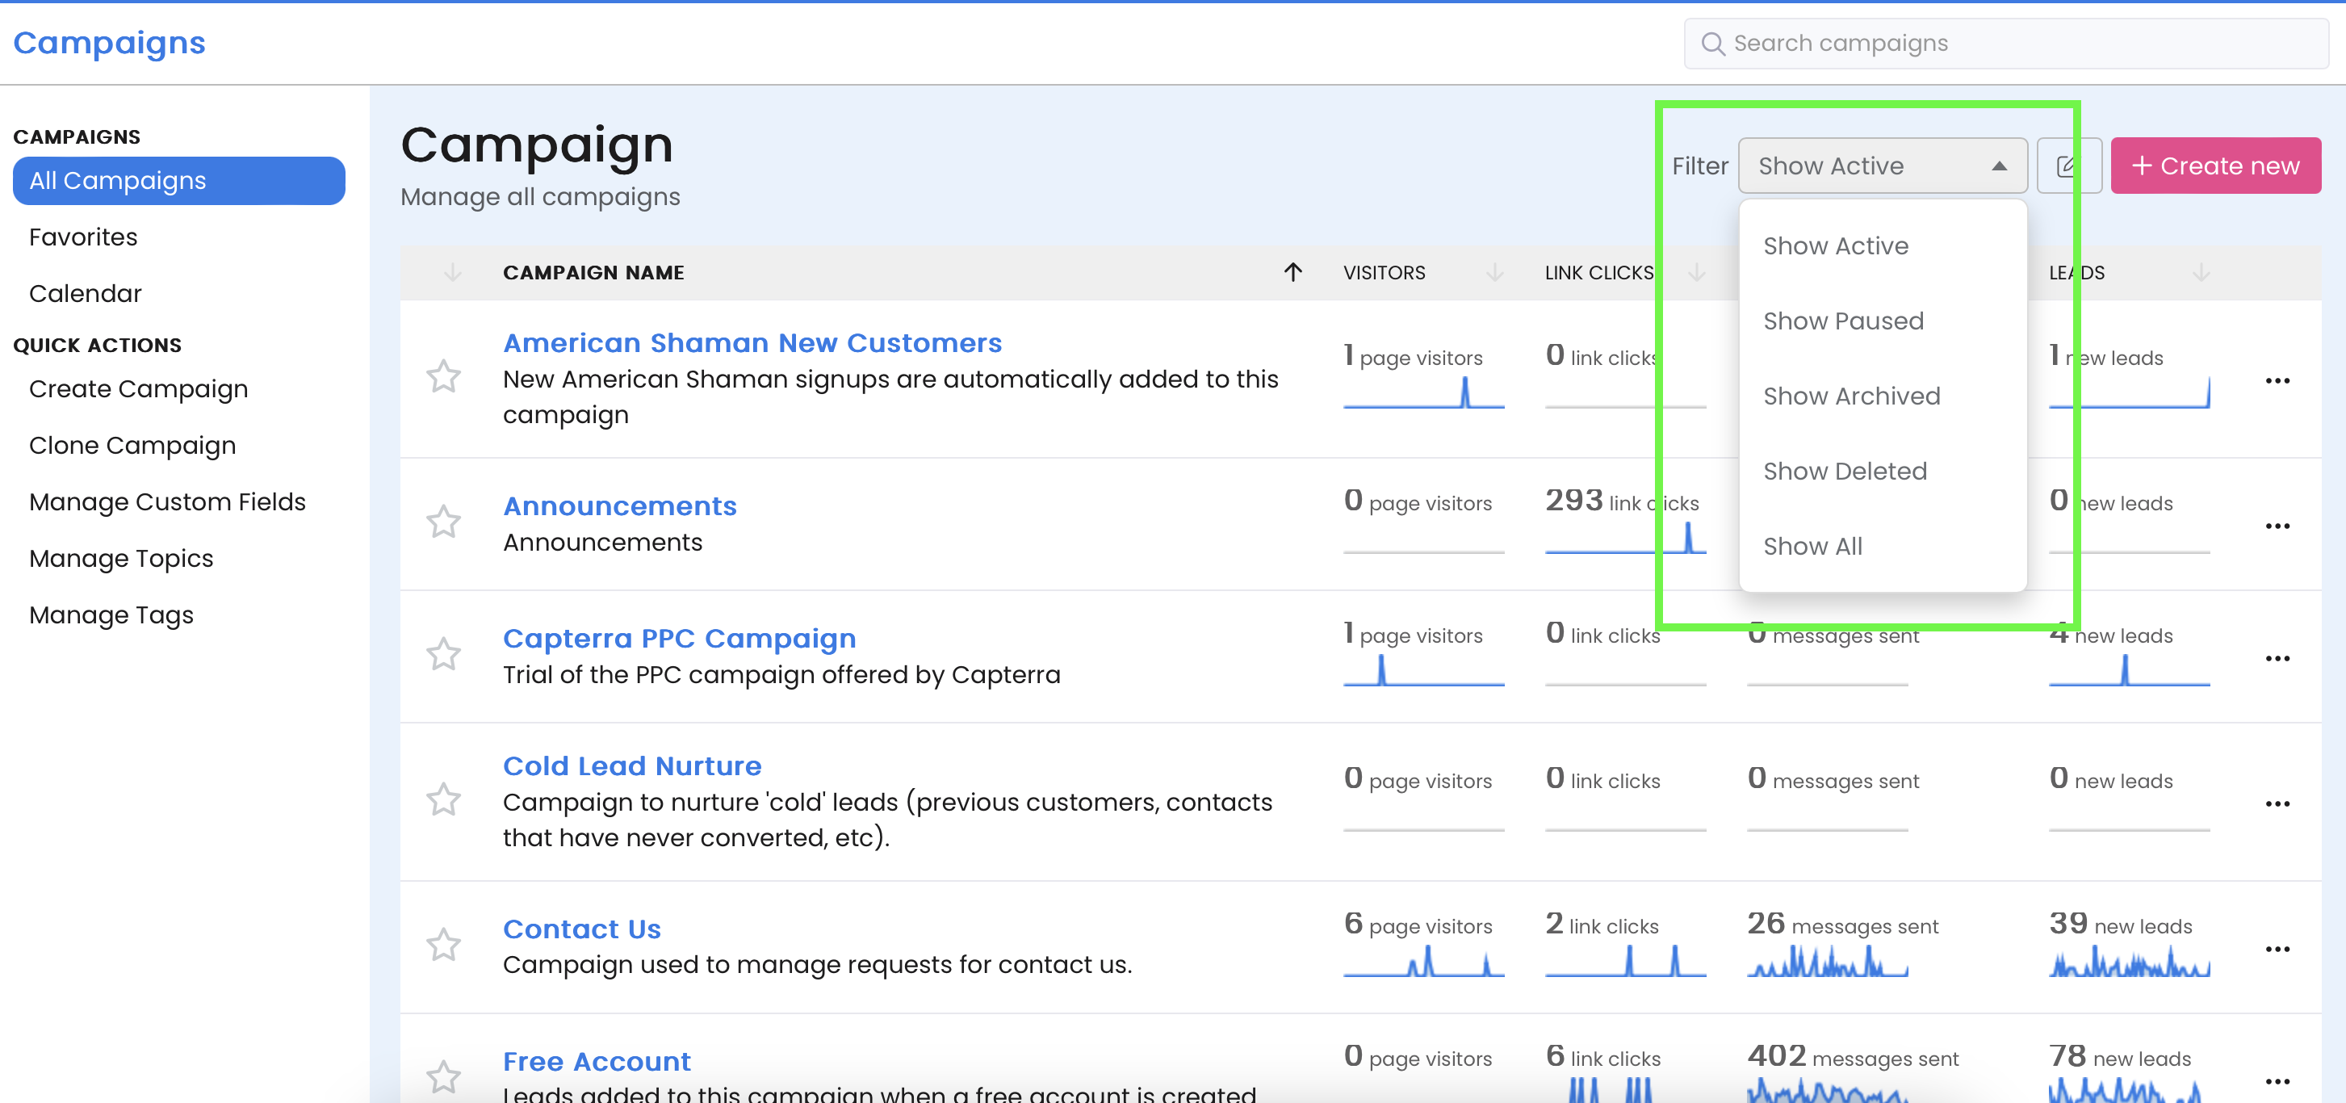Toggle favorite star for Capterra PPC Campaign
Viewport: 2346px width, 1103px height.
[x=443, y=654]
